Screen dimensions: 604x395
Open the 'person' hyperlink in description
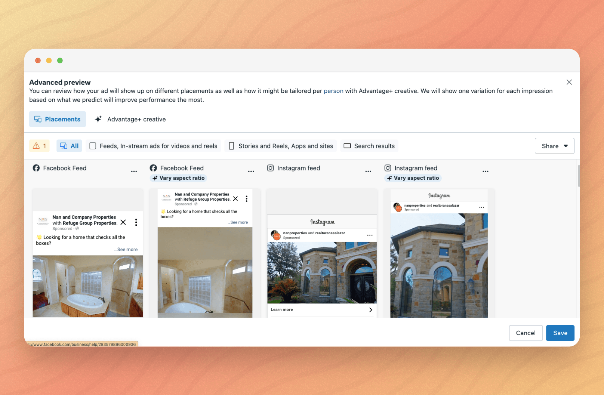333,91
